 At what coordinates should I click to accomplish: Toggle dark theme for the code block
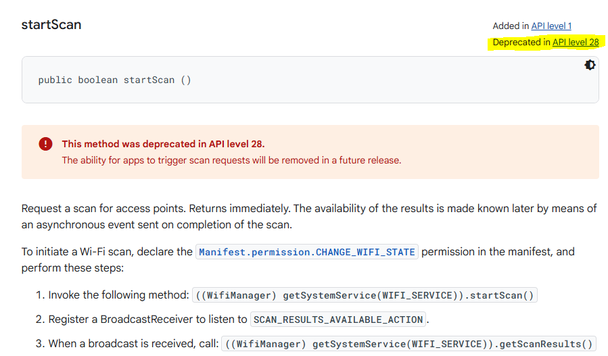[590, 65]
